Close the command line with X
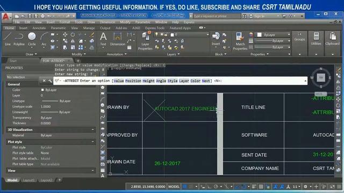Screen dimensions: 344x193 coord(44,81)
